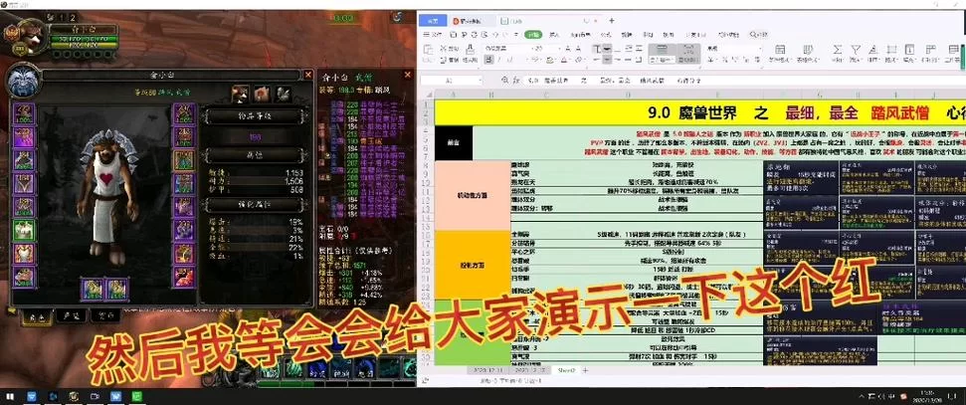Open character stats sidebar tab icon
Viewport: 966px width, 405px height.
(241, 94)
